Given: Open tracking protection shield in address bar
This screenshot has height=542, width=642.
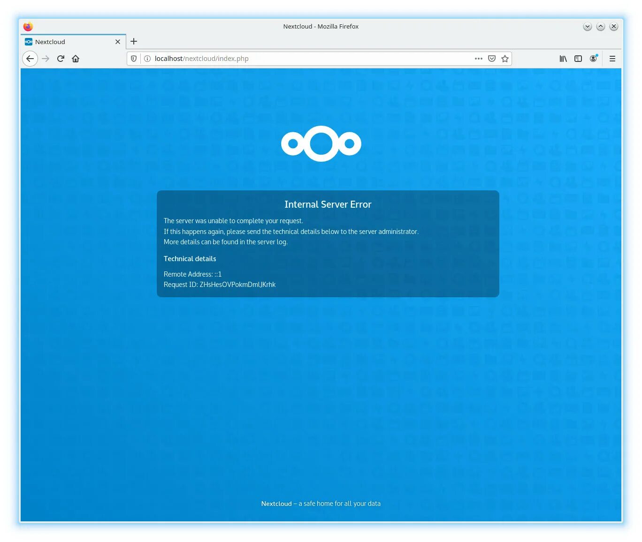Looking at the screenshot, I should (134, 59).
